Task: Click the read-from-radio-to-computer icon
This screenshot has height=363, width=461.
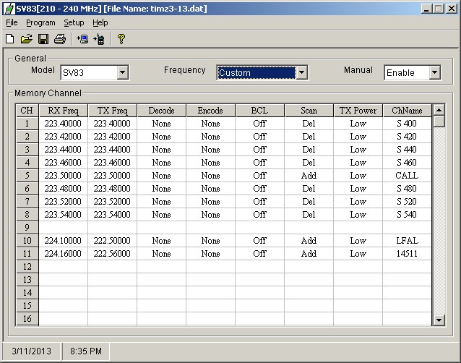Action: pyautogui.click(x=82, y=39)
